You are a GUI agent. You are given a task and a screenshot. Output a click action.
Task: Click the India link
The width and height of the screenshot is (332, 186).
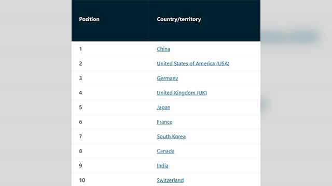[162, 166]
